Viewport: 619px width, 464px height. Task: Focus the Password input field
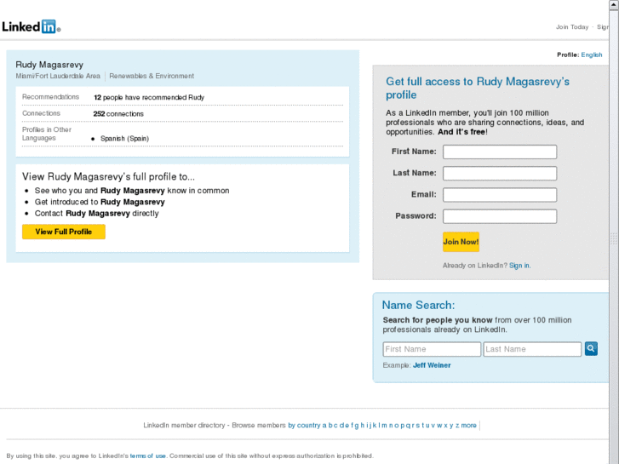click(500, 216)
